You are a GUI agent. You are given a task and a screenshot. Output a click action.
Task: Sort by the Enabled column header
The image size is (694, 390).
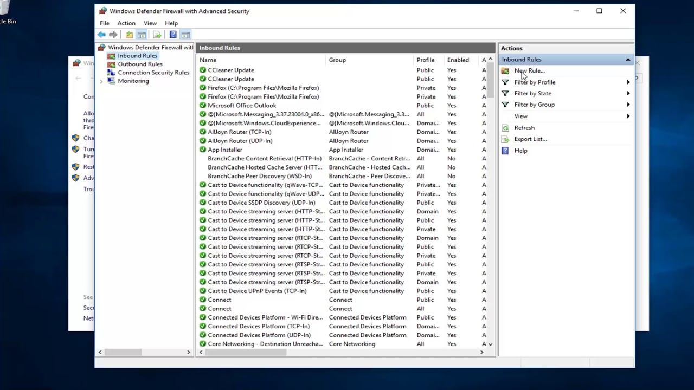[x=462, y=60]
